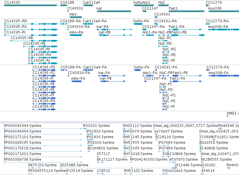Viewport: 239px width, 175px height.
Task: Select the Cyp313a4 gene feature
Action: tap(88, 5)
